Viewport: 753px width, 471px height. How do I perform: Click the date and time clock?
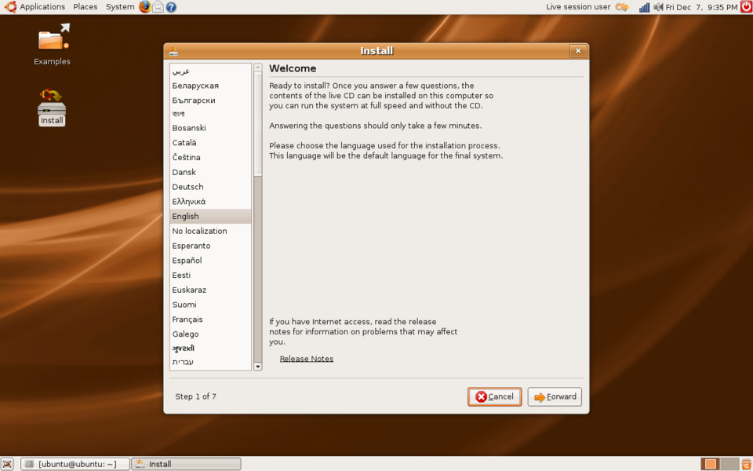coord(701,7)
